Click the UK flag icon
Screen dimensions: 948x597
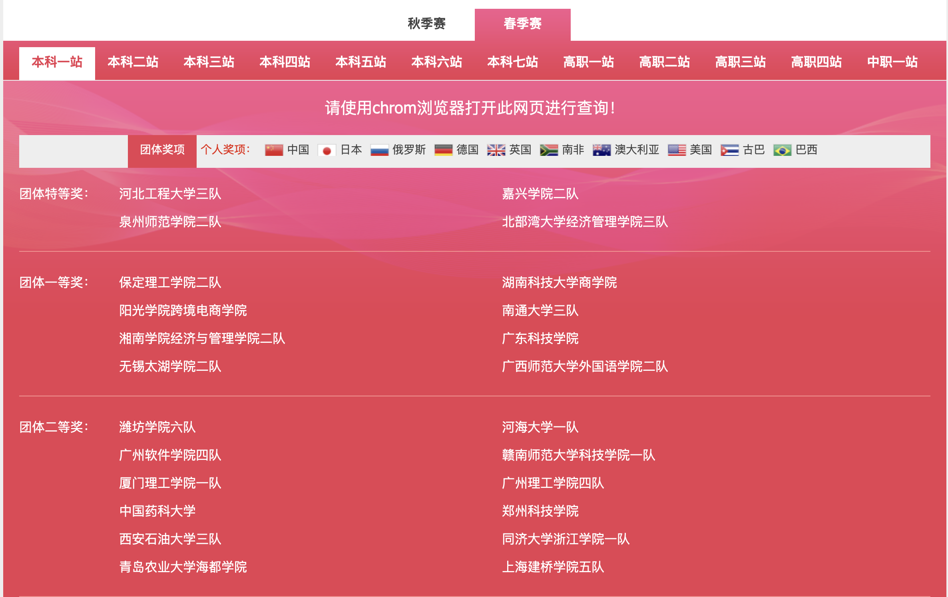pos(496,150)
